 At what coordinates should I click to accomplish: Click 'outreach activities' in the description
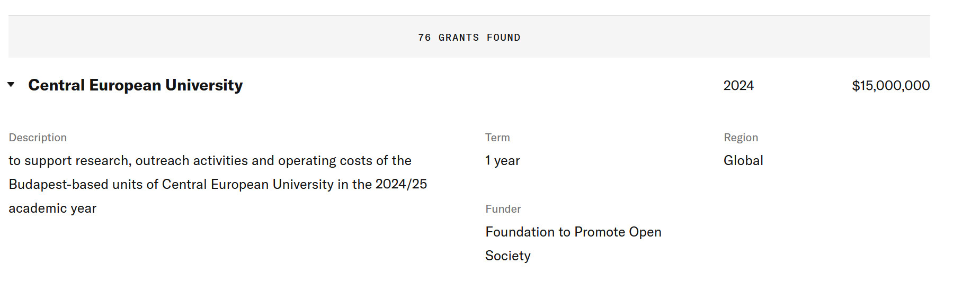192,161
